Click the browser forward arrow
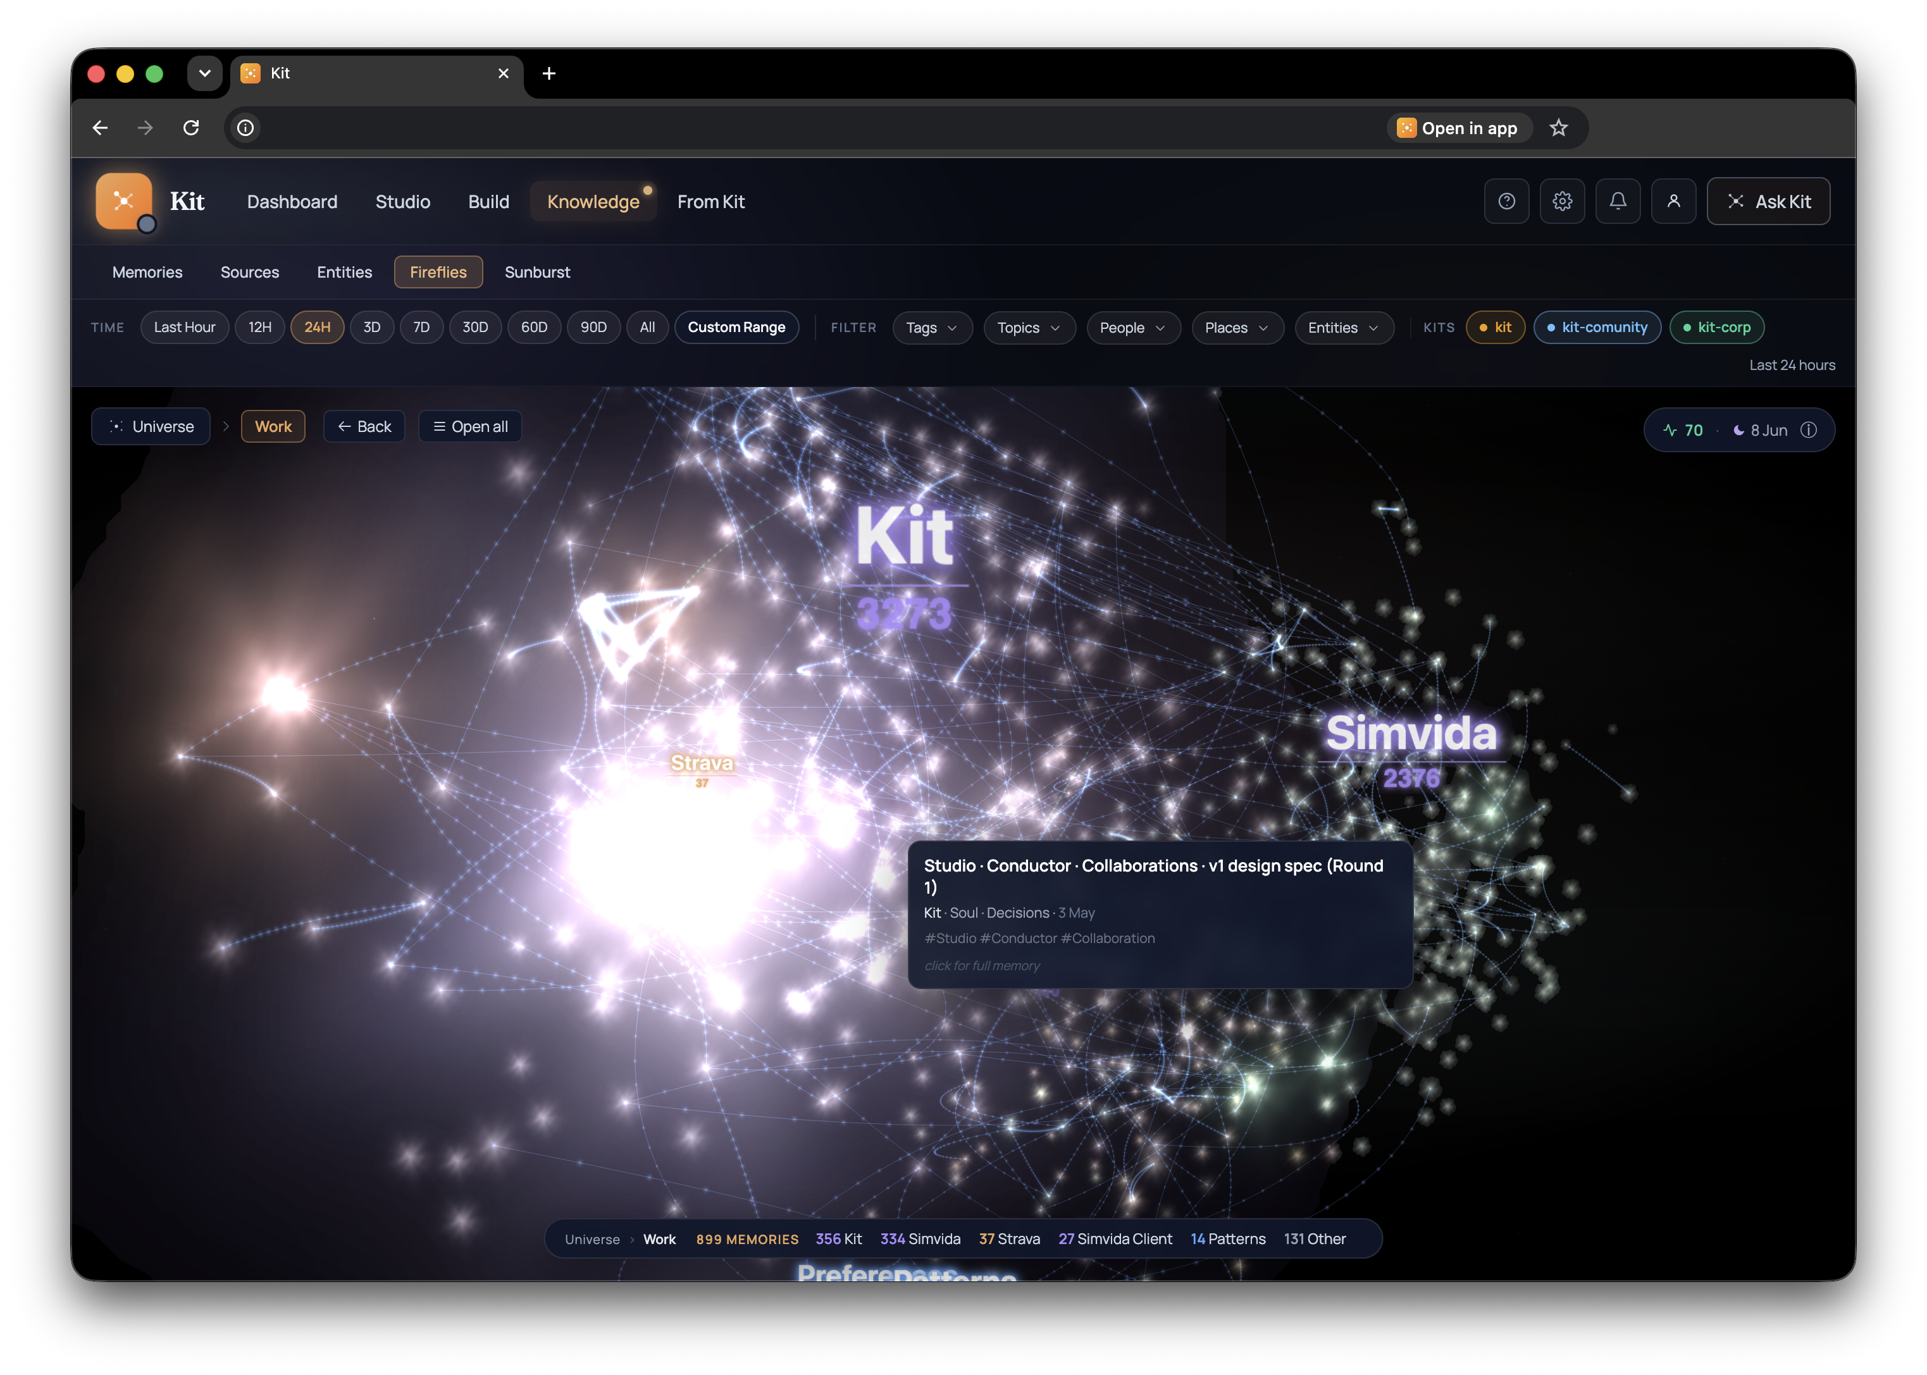The height and width of the screenshot is (1375, 1927). pyautogui.click(x=146, y=128)
